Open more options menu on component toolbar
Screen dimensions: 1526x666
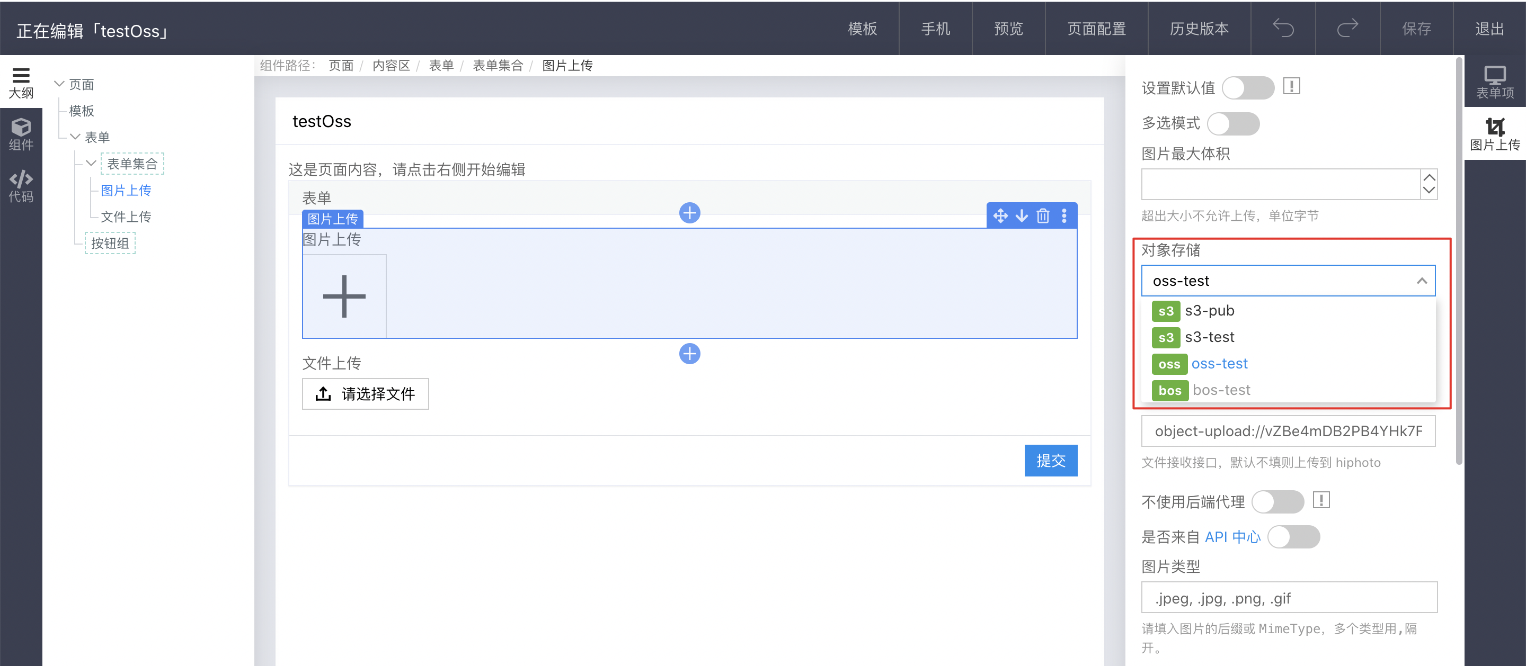coord(1064,215)
